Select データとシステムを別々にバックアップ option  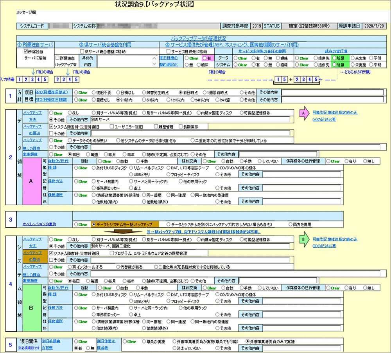[x=168, y=224]
